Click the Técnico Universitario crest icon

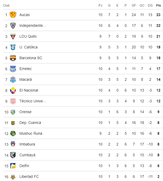tap(13, 101)
